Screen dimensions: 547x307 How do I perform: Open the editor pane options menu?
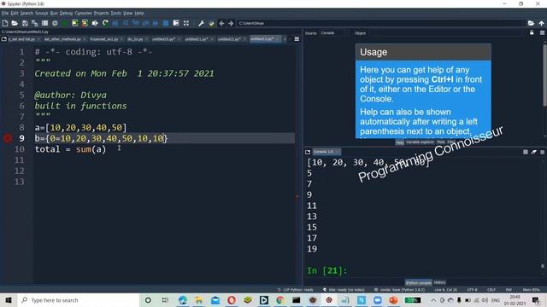pos(297,39)
